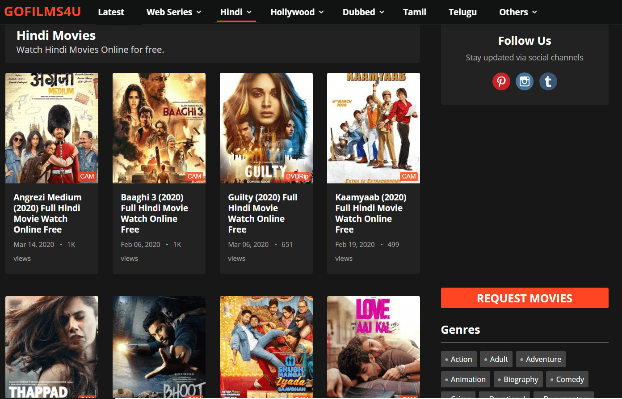Open the Thappad movie poster thumbnail
622x399 pixels.
coord(52,347)
